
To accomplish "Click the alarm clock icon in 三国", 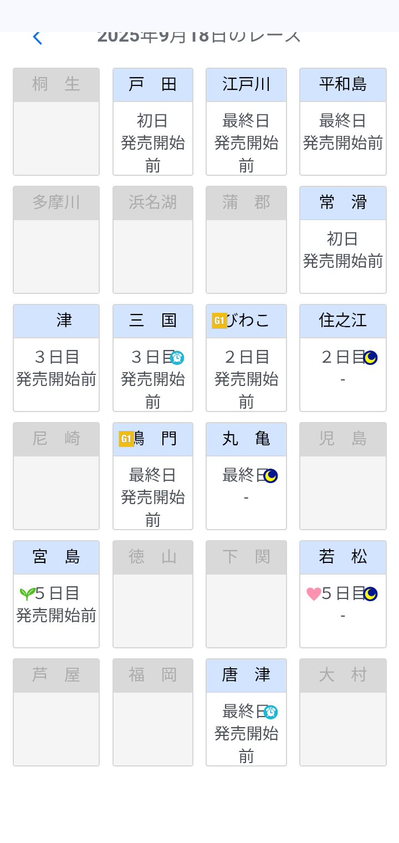I will click(x=177, y=358).
